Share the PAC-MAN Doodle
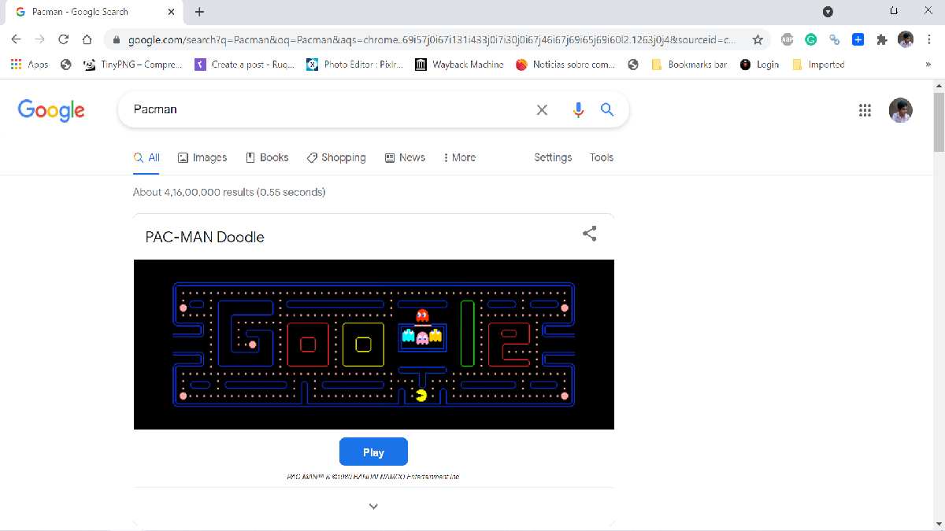 pos(589,234)
